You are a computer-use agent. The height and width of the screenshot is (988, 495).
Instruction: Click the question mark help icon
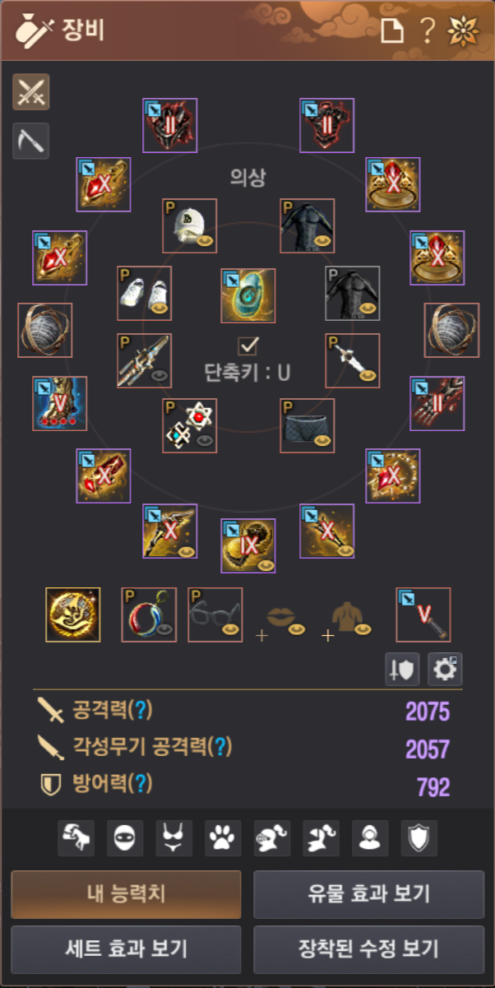tap(427, 30)
